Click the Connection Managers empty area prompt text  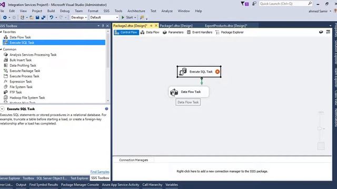pos(222,172)
